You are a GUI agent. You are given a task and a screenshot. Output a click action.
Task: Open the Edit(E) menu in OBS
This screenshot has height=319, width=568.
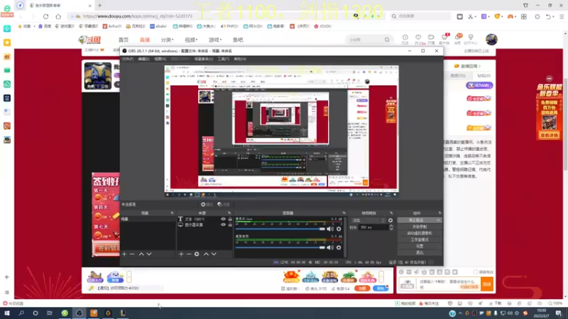(x=144, y=59)
